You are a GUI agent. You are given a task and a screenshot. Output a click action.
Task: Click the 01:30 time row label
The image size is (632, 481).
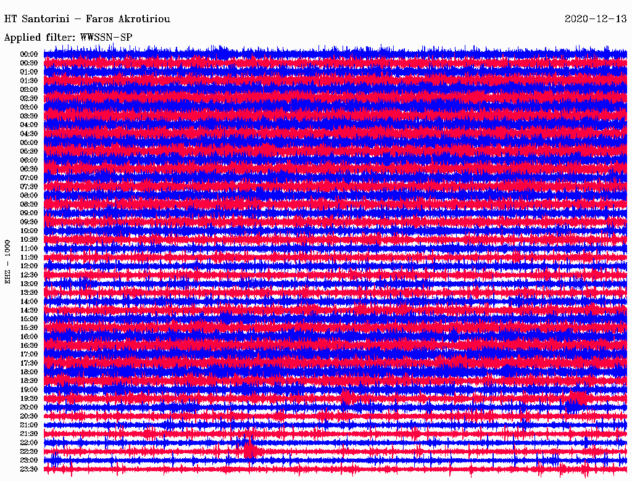point(29,81)
